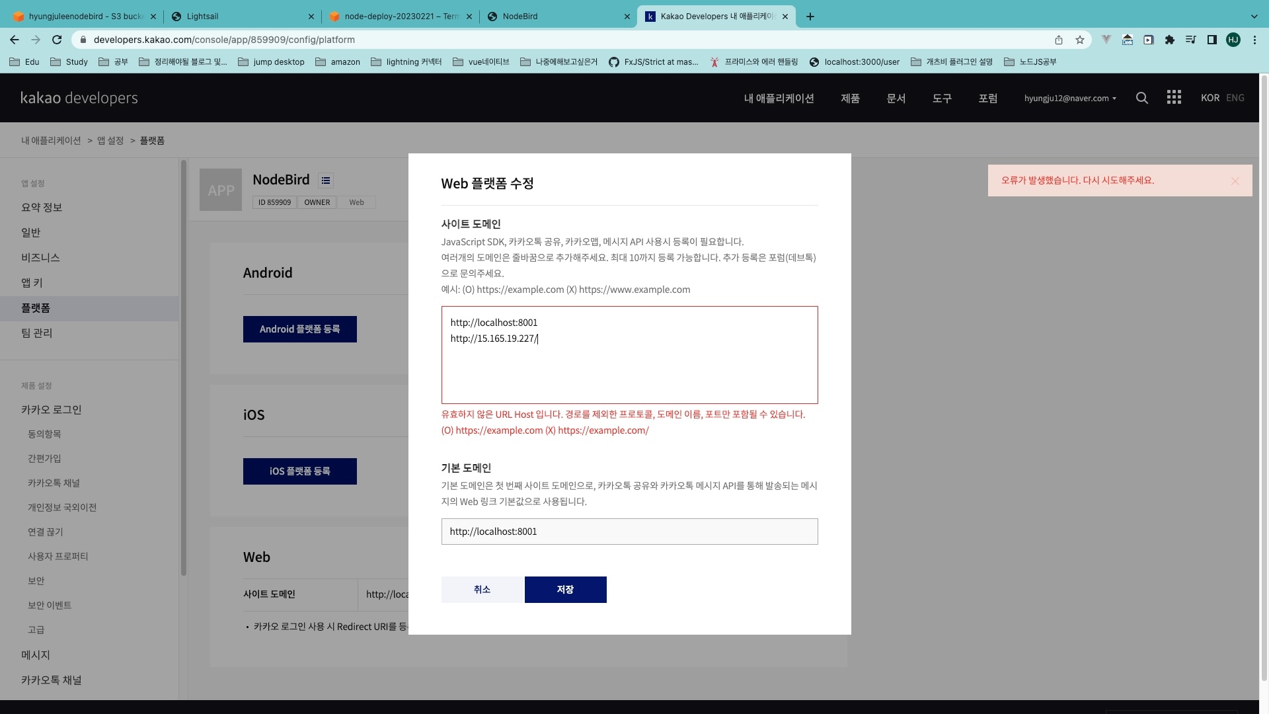This screenshot has height=714, width=1269.
Task: Toggle the browser side panel icon
Action: (1212, 40)
